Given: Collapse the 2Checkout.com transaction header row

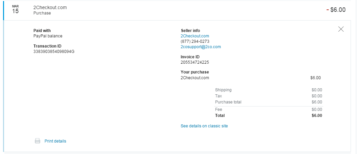Looking at the screenshot, I should click(169, 10).
